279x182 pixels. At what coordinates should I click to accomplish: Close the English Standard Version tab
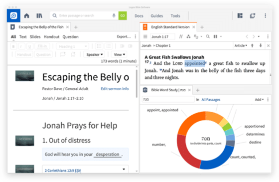point(194,27)
